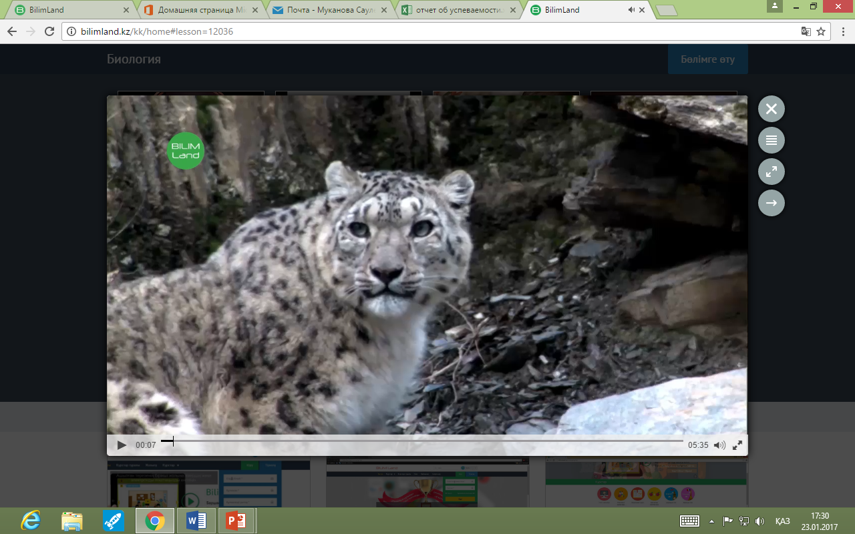This screenshot has height=534, width=855.
Task: Open Word from the taskbar
Action: coord(196,521)
